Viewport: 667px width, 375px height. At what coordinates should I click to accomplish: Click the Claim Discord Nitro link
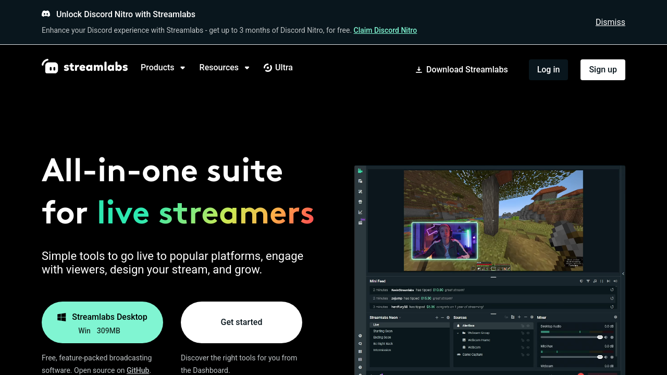385,30
